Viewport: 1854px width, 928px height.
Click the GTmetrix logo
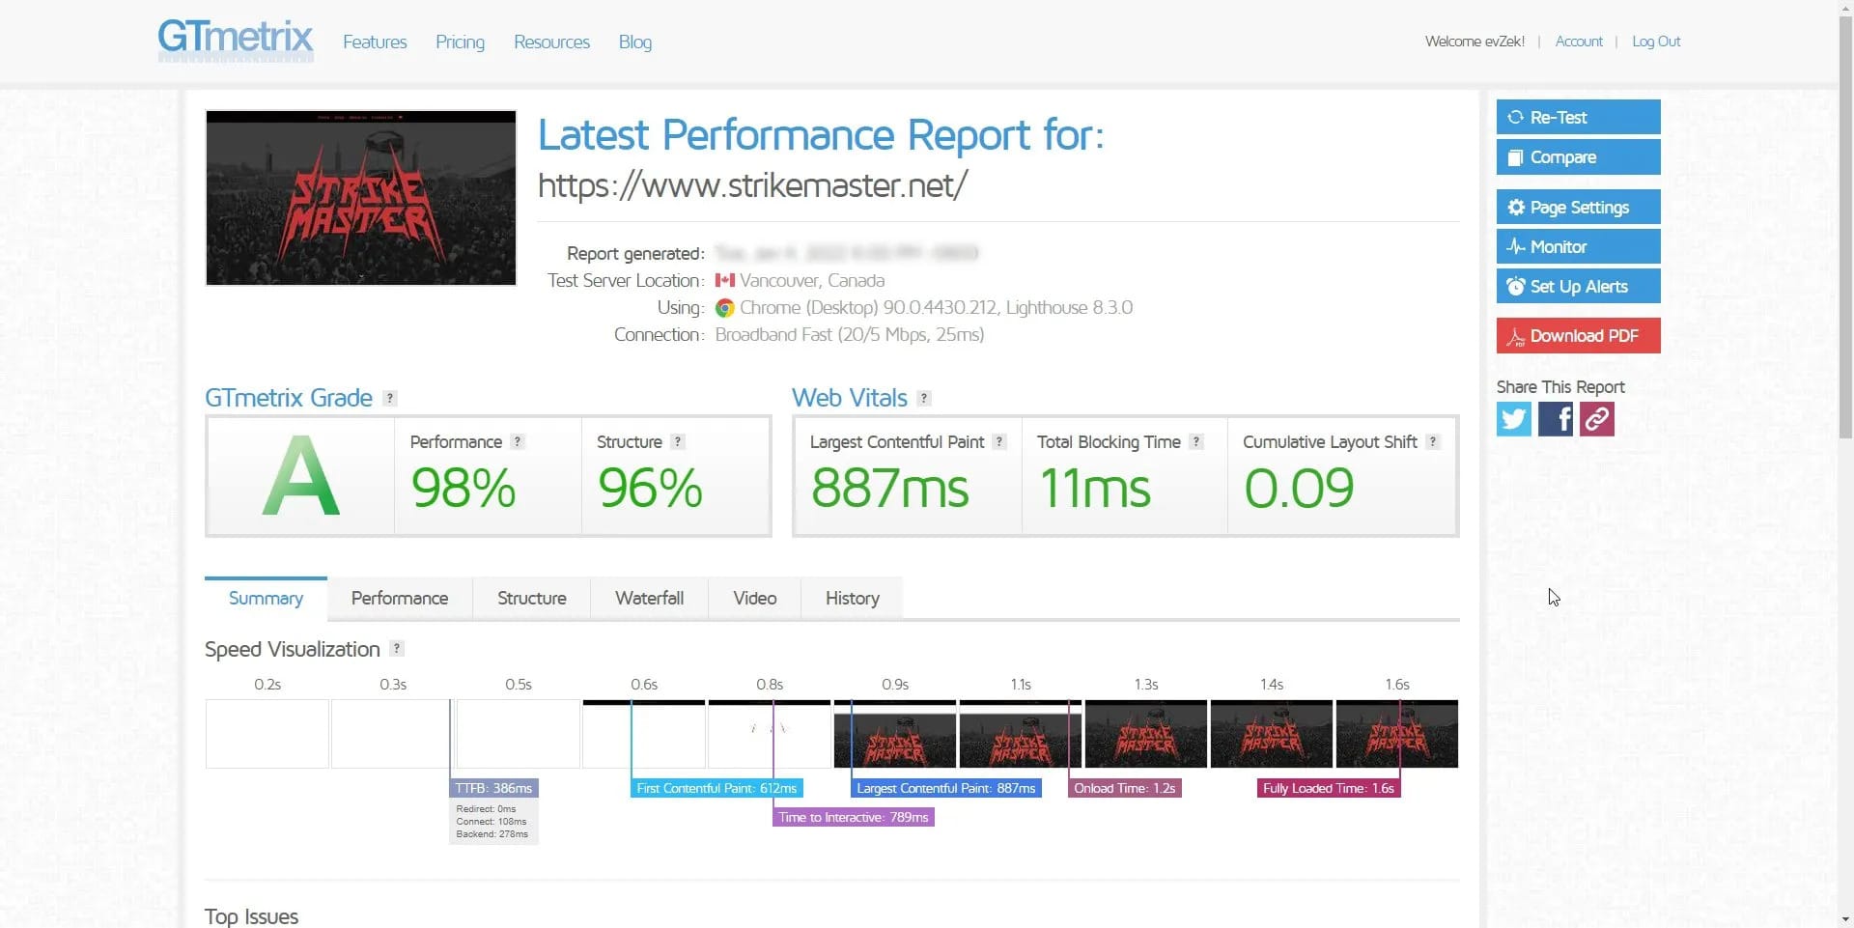(235, 41)
